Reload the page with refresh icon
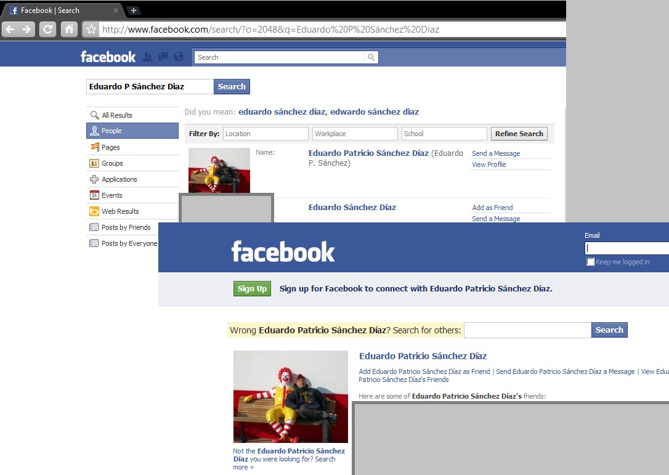Image resolution: width=669 pixels, height=475 pixels. point(47,29)
